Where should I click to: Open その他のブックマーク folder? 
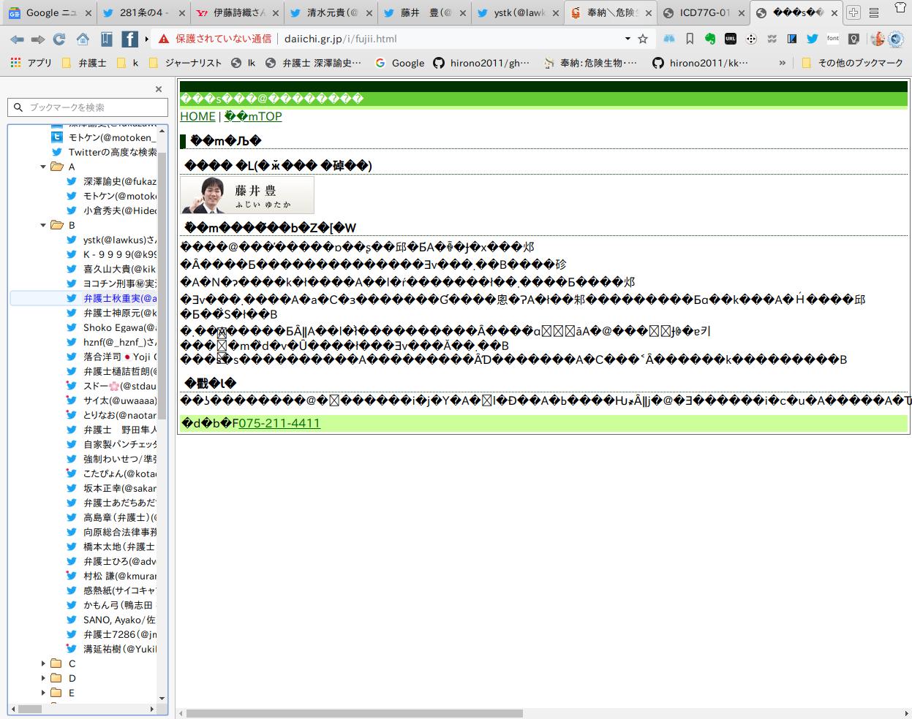coord(852,63)
